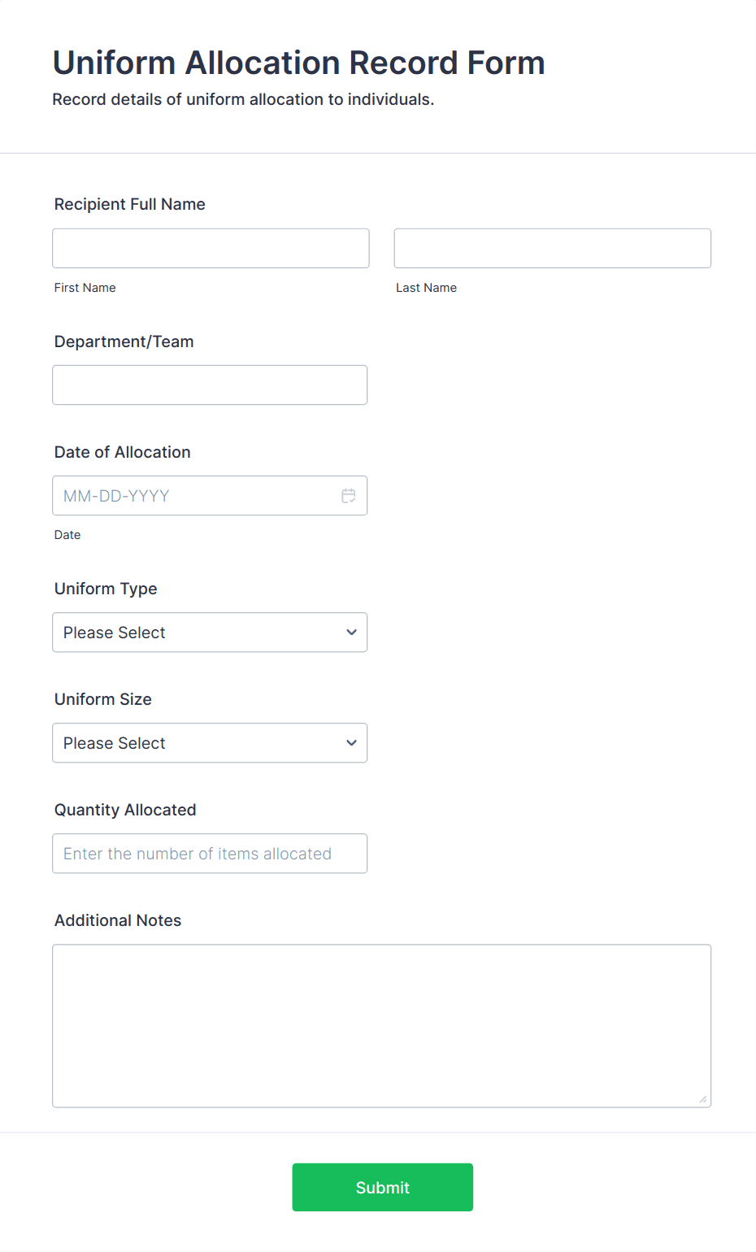Screen dimensions: 756x1252
Task: Click the Last Name label under the input
Action: [x=426, y=287]
